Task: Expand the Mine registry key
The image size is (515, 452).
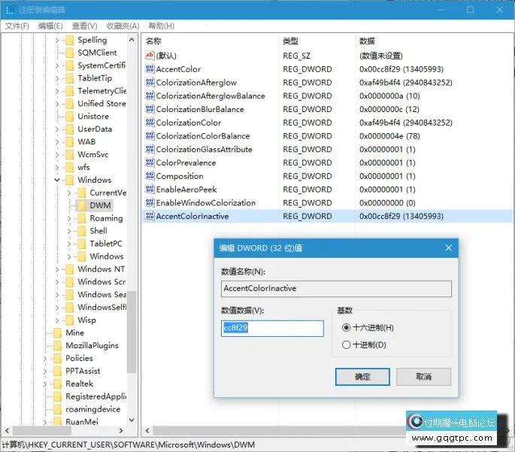Action: click(x=47, y=332)
